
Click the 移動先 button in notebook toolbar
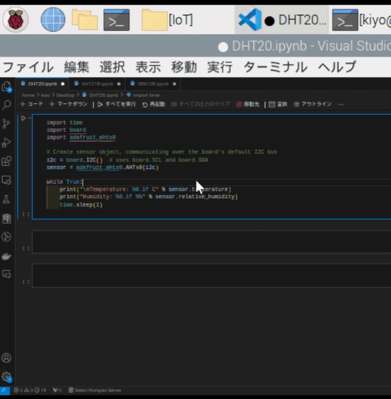tap(247, 104)
